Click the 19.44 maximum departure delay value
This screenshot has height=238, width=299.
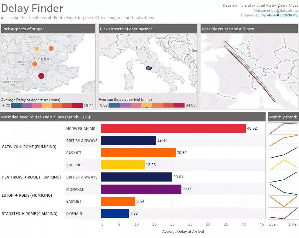89,105
